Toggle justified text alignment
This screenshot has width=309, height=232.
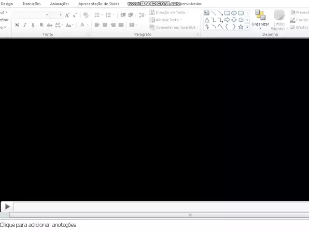click(121, 25)
